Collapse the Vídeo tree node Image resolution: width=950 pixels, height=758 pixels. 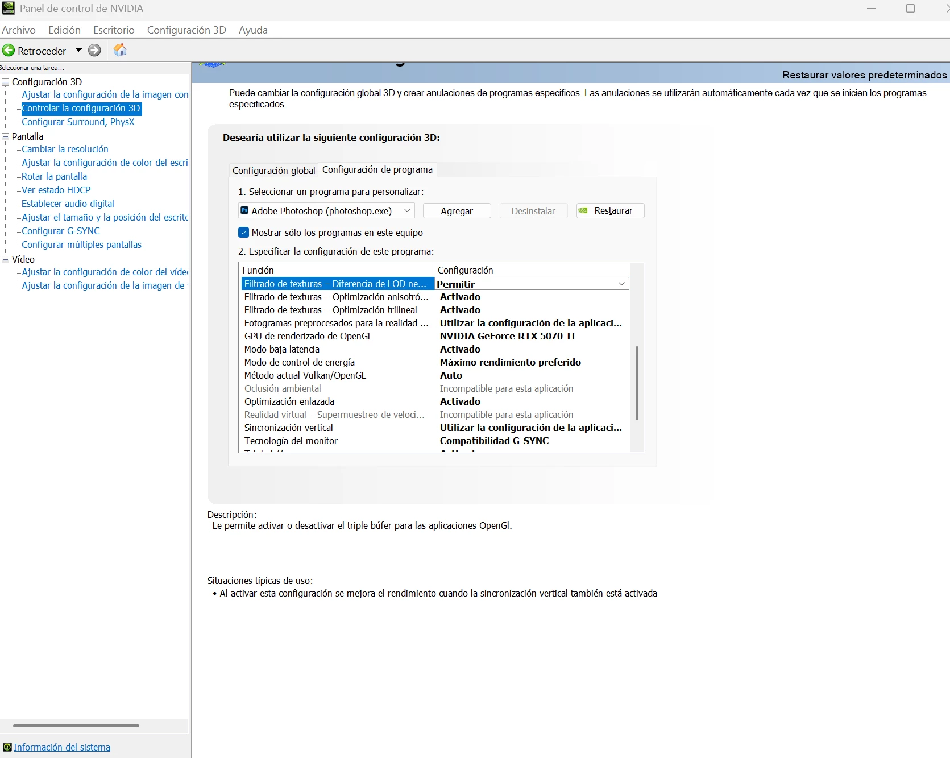pos(6,259)
